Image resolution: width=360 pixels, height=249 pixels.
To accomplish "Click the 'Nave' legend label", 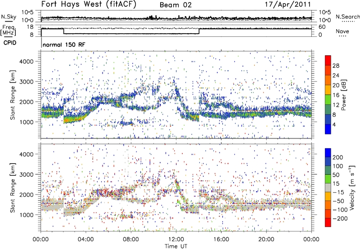I will (342, 31).
